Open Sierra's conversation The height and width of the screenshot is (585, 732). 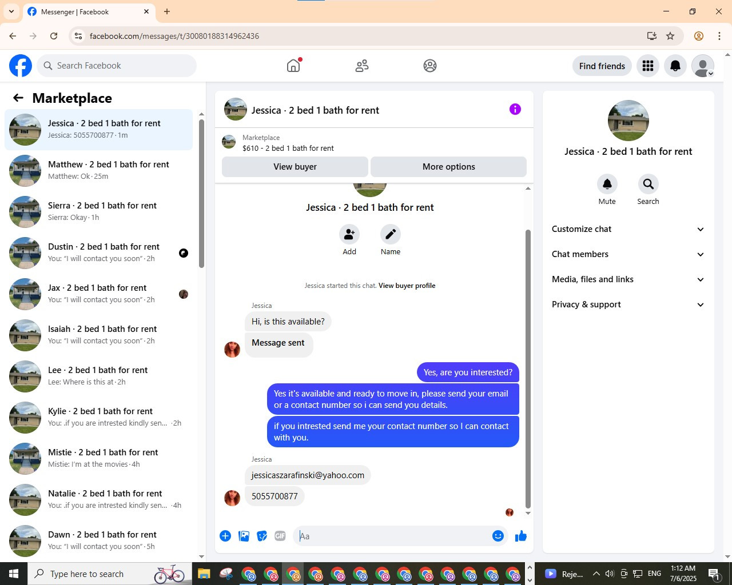[x=99, y=212]
